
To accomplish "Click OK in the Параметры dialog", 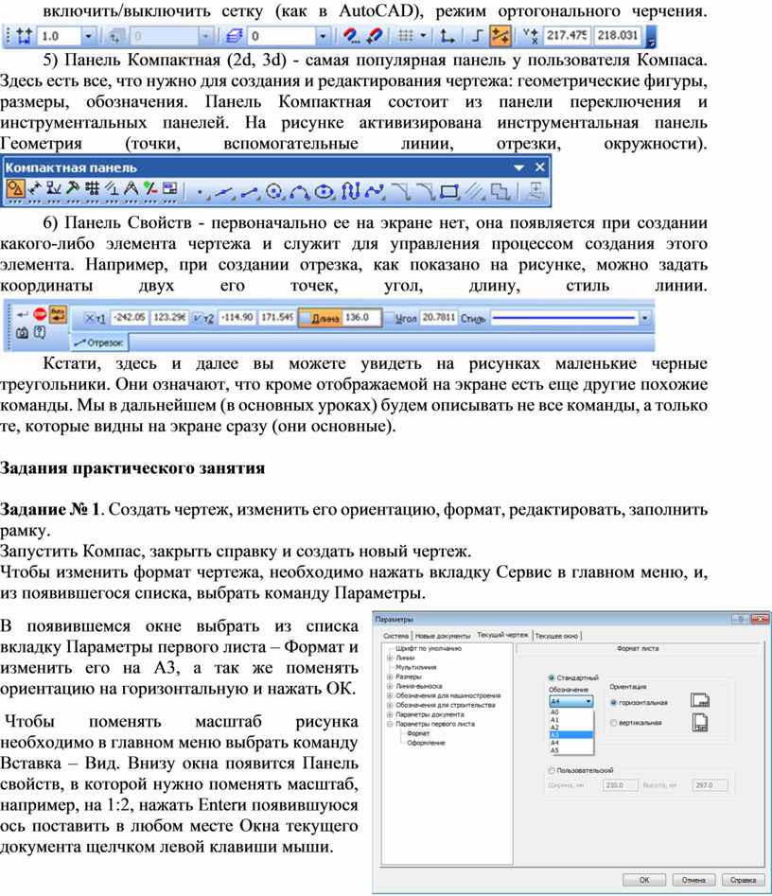I will (644, 880).
